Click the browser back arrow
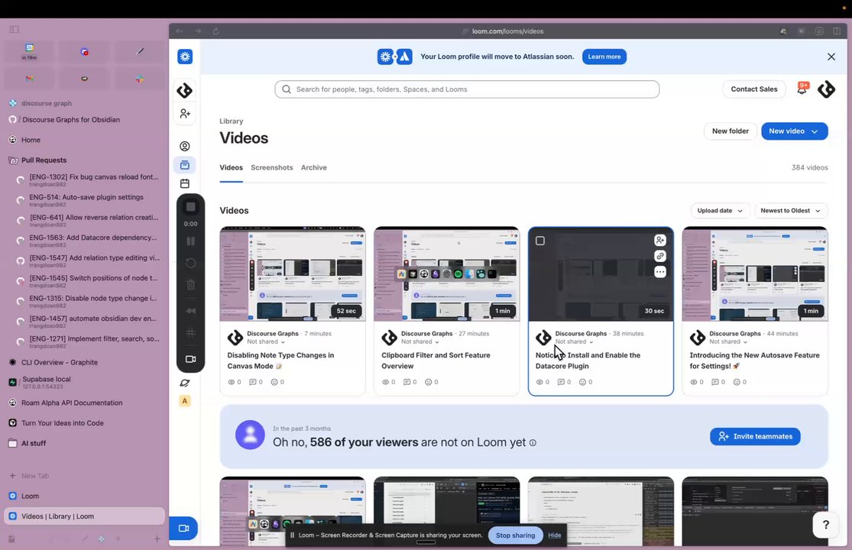 tap(180, 31)
